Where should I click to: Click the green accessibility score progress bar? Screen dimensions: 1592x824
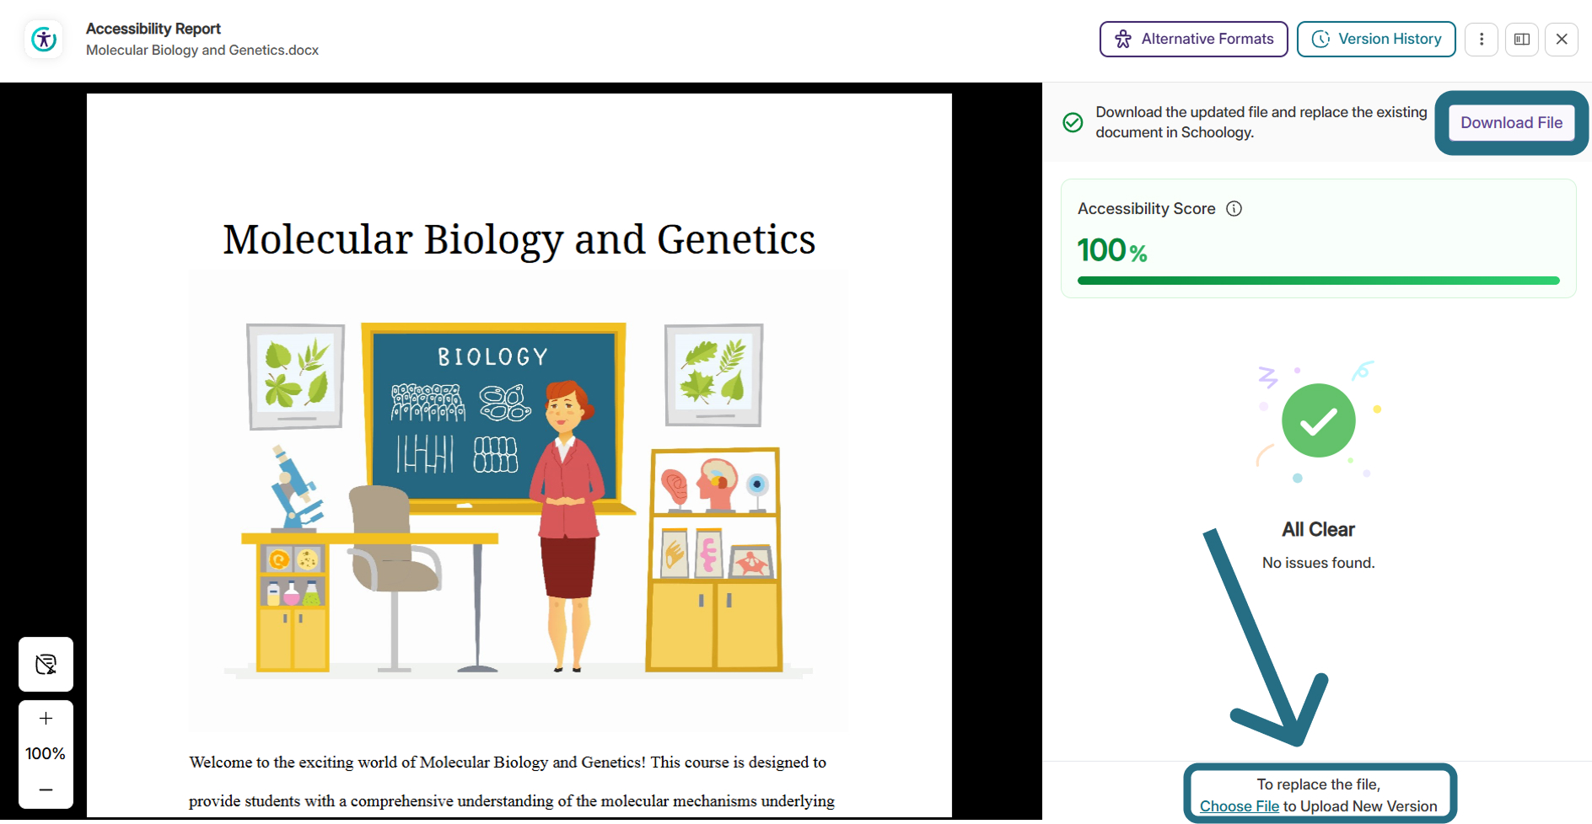click(x=1318, y=281)
